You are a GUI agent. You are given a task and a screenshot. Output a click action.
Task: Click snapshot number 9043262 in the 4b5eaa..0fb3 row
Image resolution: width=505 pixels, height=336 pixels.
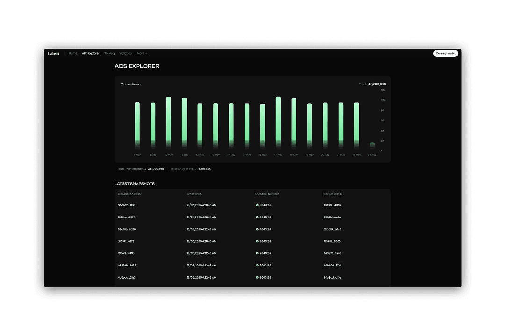[266, 278]
